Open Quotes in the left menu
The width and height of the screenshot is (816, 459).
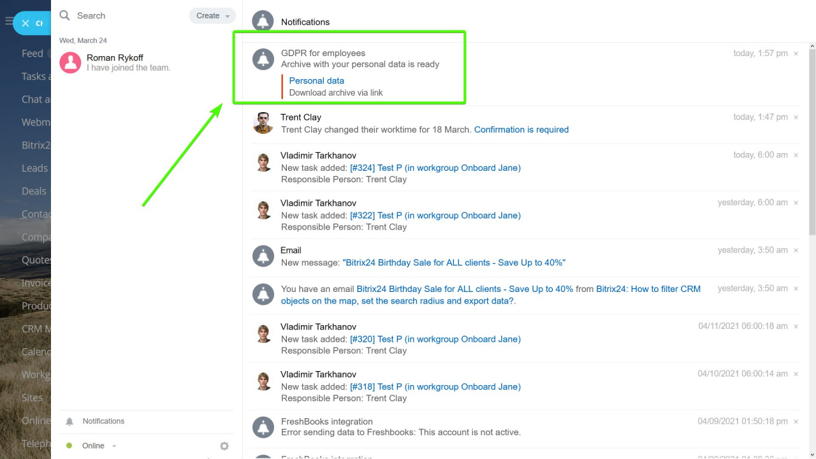coord(36,260)
